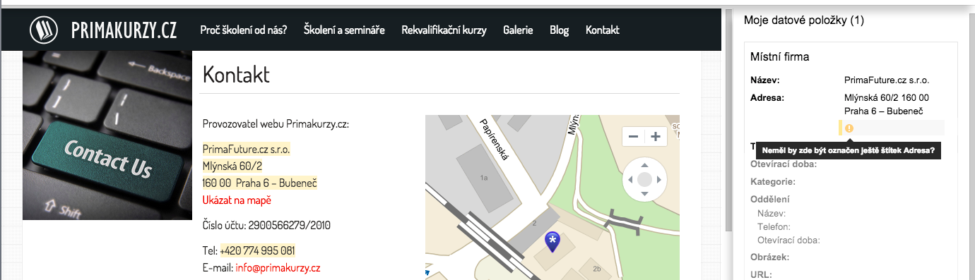The image size is (975, 280).
Task: Open the 'Proč školení od nás?' menu
Action: [243, 30]
